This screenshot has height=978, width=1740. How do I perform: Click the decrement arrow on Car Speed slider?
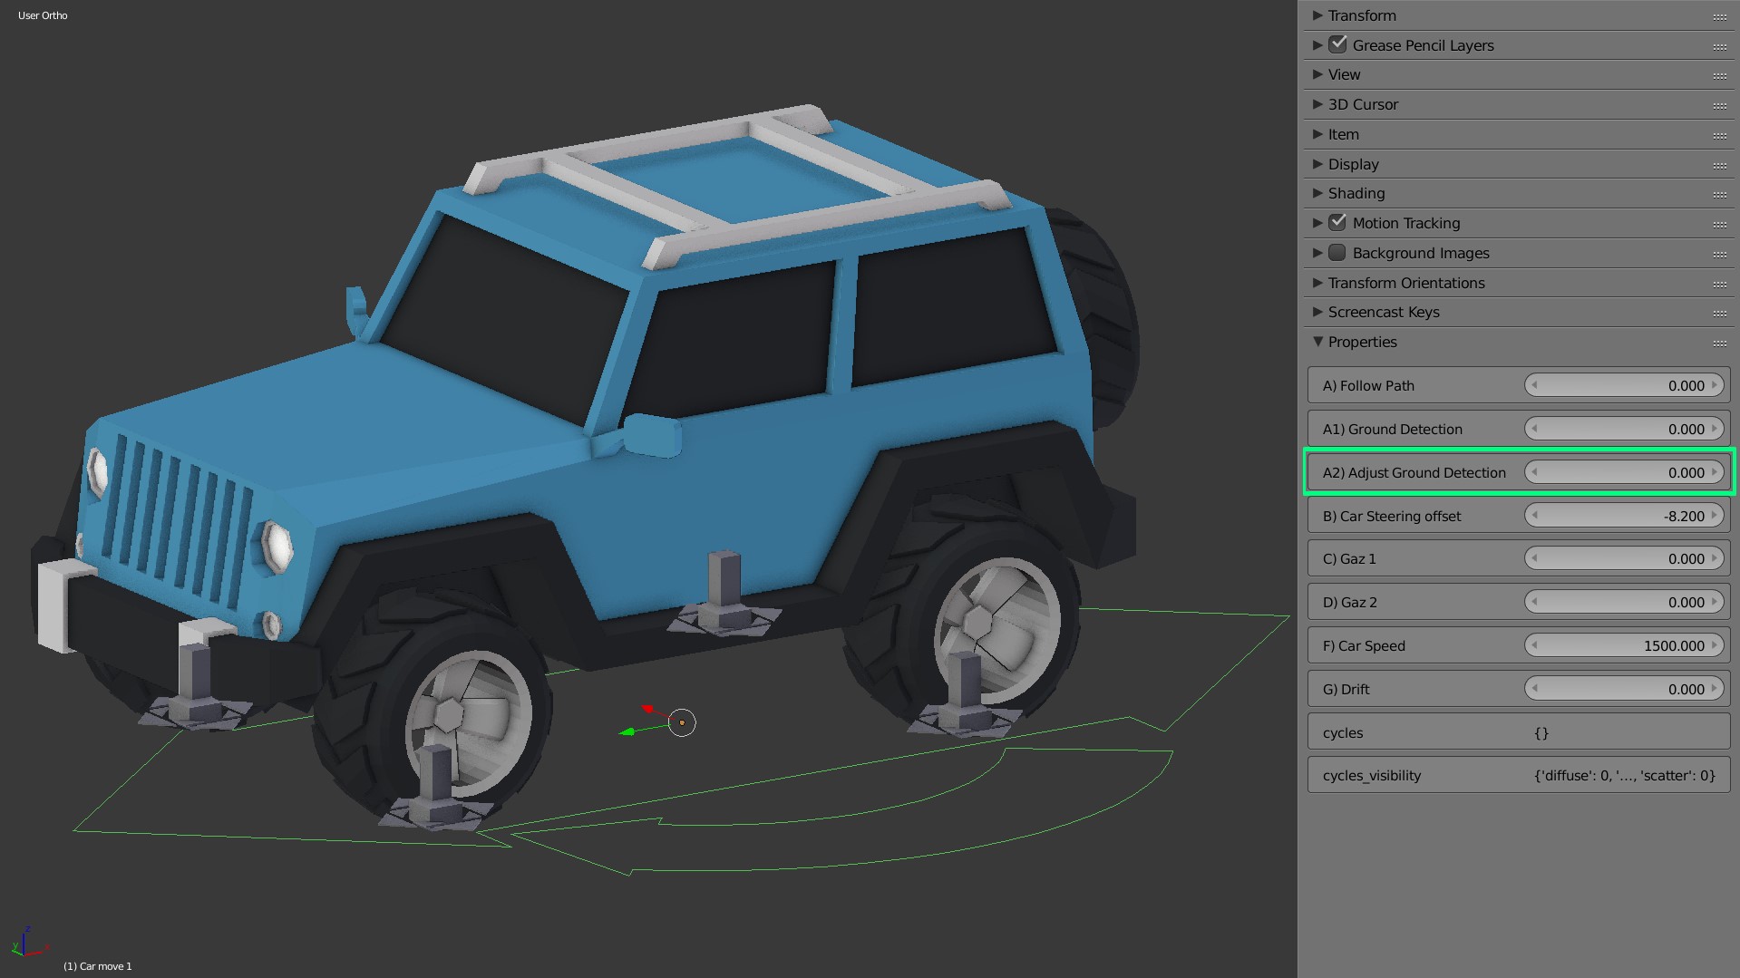[1533, 644]
